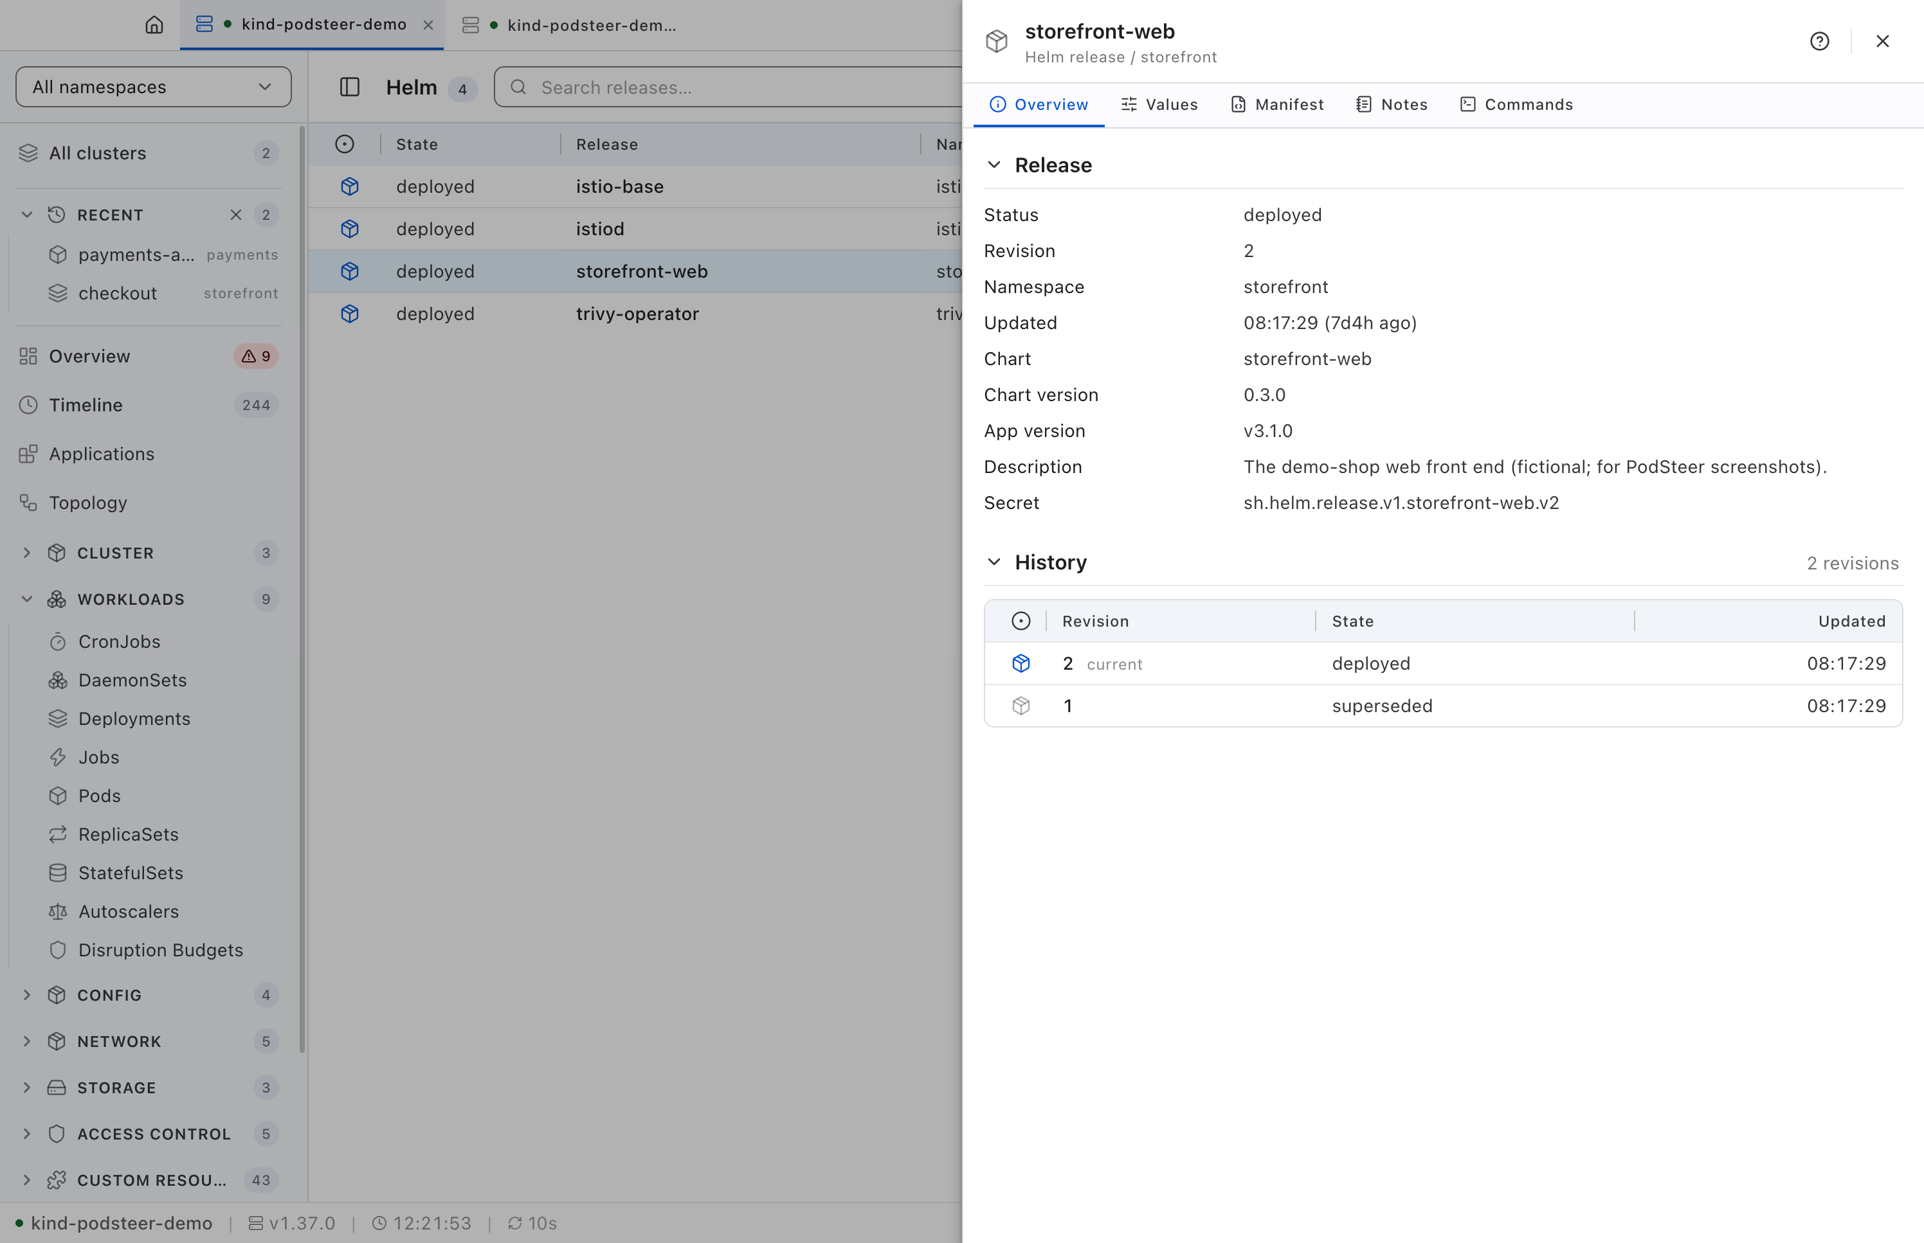Switch to second kind-podsteer-dem… tab
1924x1243 pixels.
(570, 25)
